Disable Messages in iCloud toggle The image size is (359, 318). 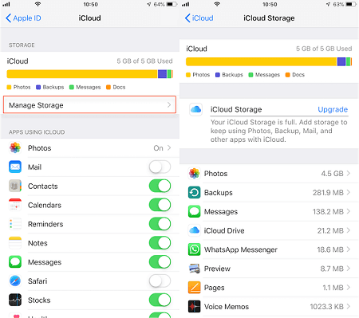[160, 262]
